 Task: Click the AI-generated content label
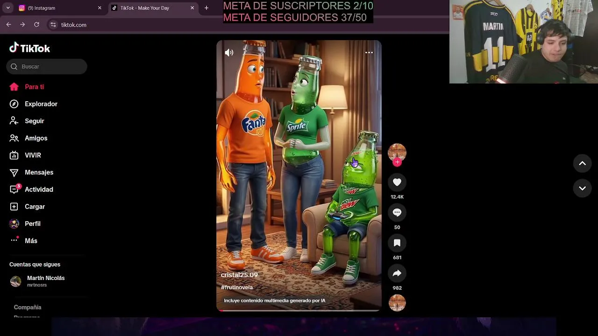point(275,301)
